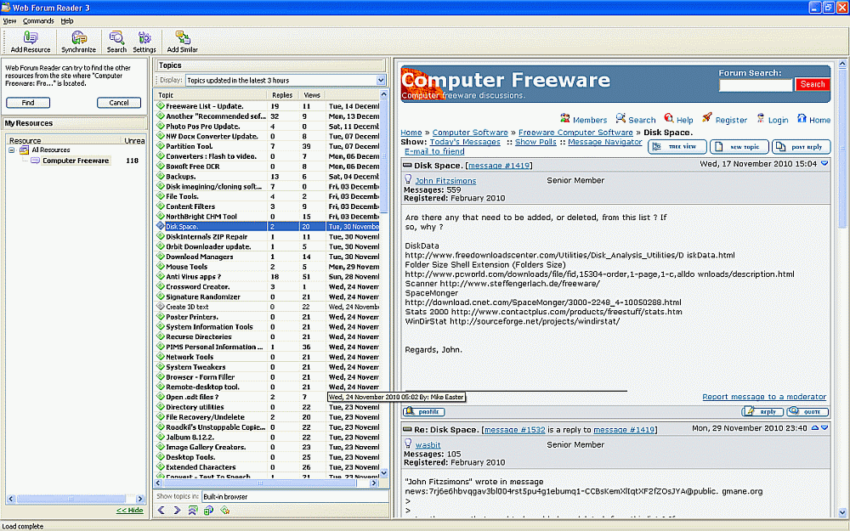Open the Commands menu
Image resolution: width=850 pixels, height=531 pixels.
[38, 20]
